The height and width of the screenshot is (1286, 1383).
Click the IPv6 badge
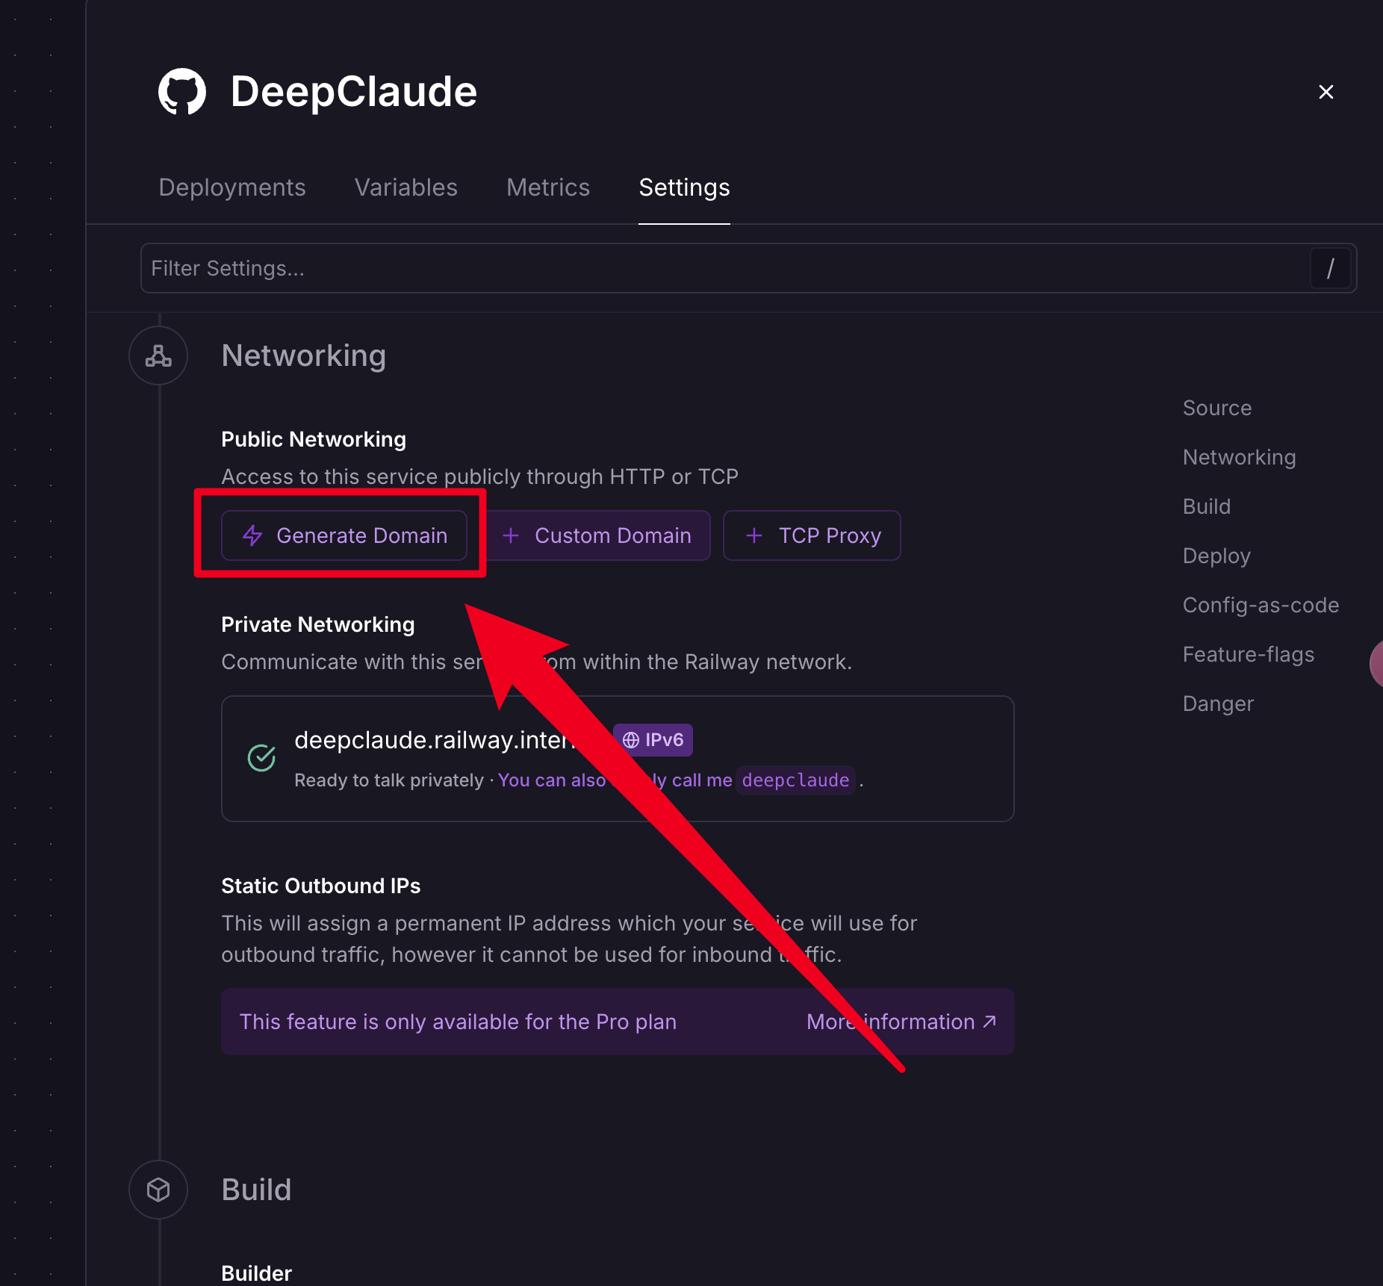(653, 740)
